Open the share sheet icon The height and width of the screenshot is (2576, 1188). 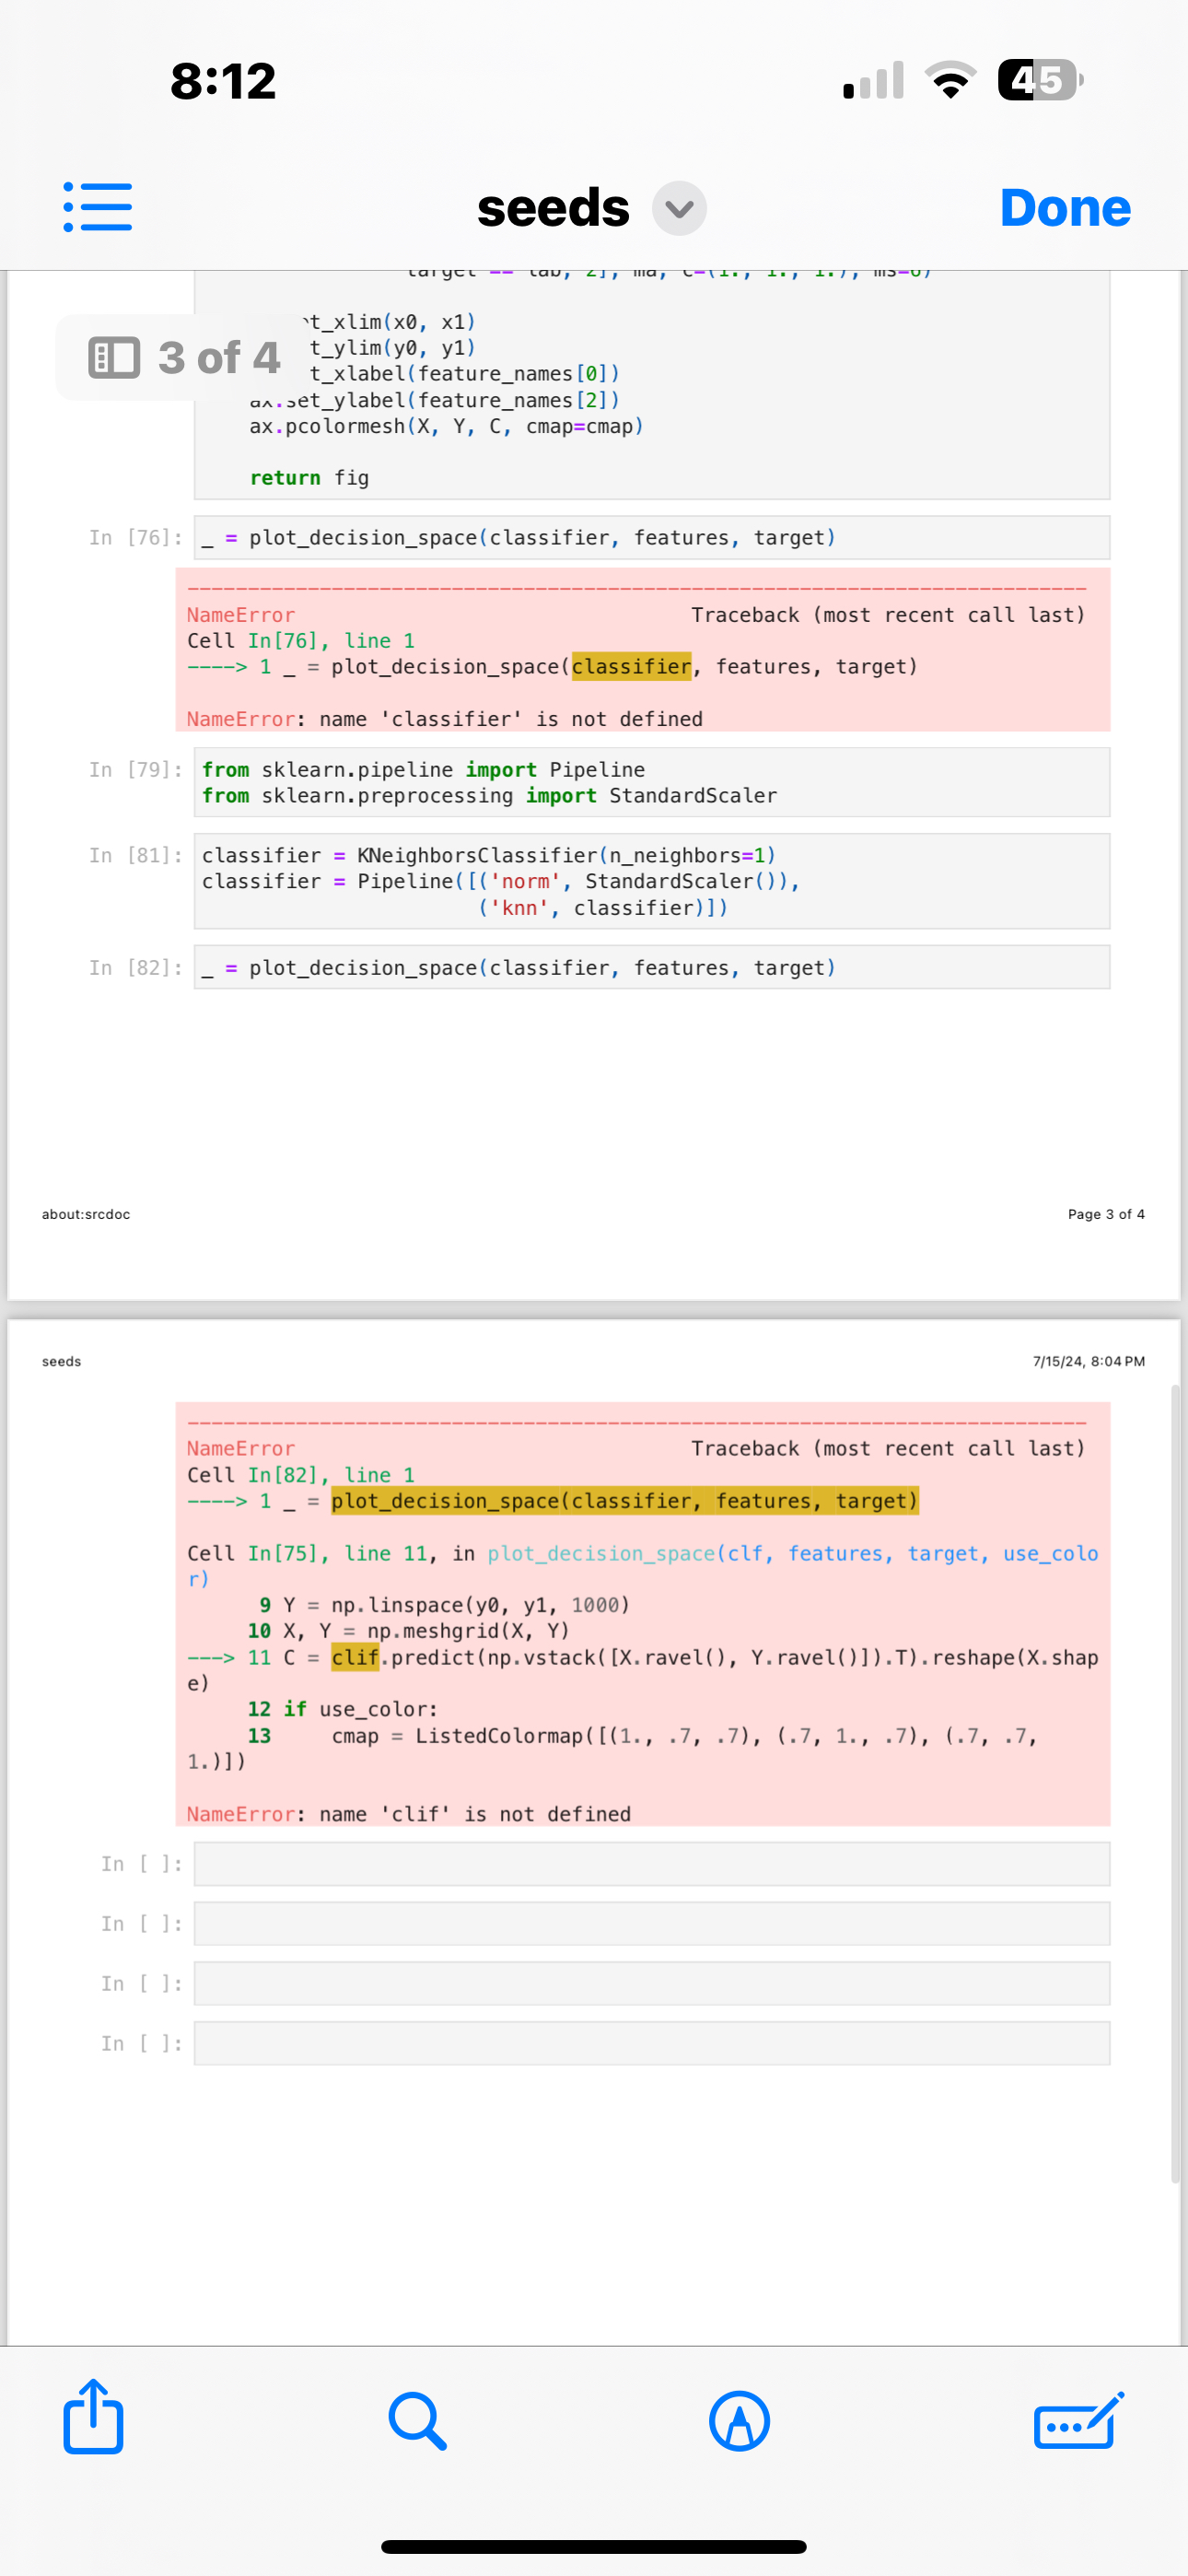pos(93,2416)
